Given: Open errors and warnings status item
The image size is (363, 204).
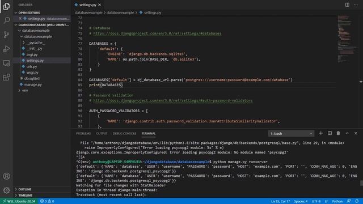Looking at the screenshot, I should 47,201.
